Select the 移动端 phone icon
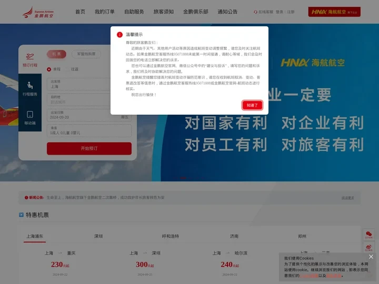 30,114
